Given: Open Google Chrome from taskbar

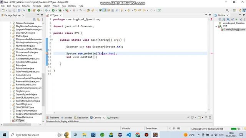Looking at the screenshot, I should coord(138,135).
